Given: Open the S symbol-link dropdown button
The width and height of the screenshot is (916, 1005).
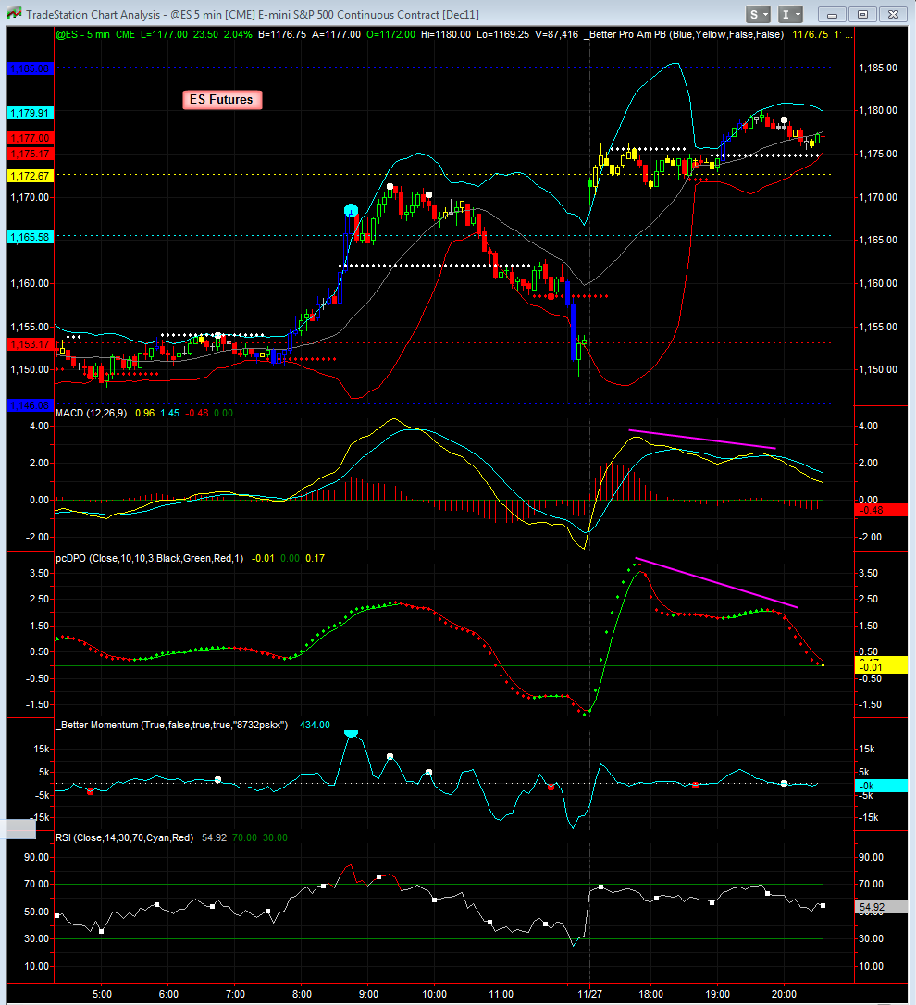Looking at the screenshot, I should (759, 14).
